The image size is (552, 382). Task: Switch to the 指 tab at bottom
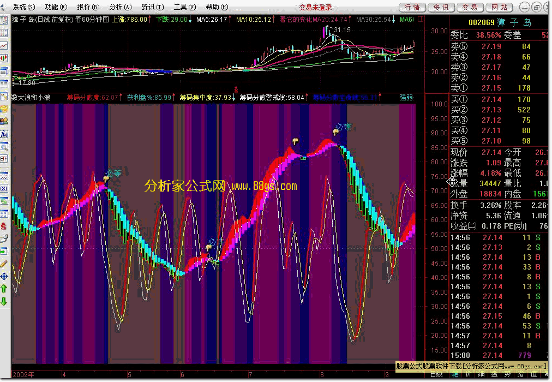point(520,374)
